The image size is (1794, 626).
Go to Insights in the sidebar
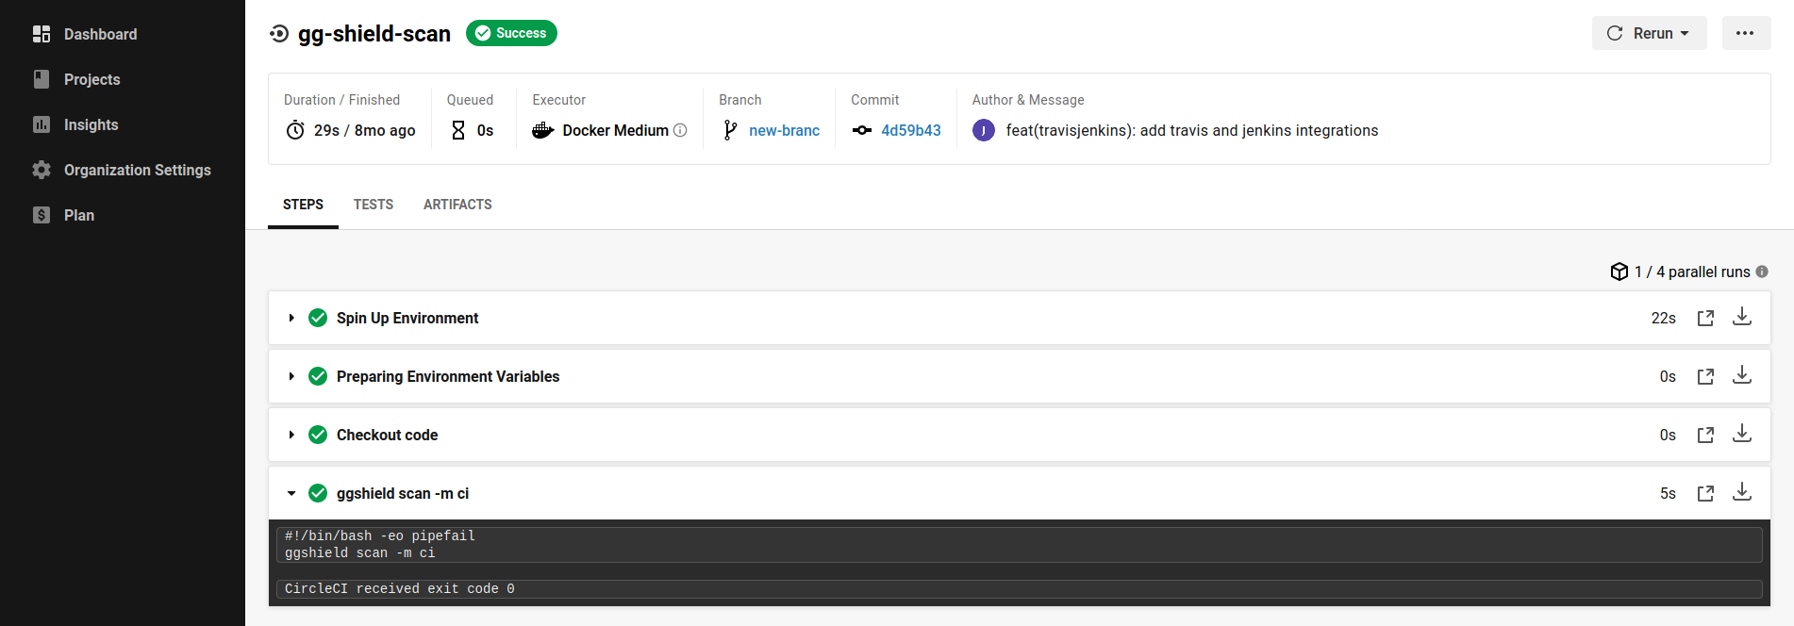pos(91,124)
